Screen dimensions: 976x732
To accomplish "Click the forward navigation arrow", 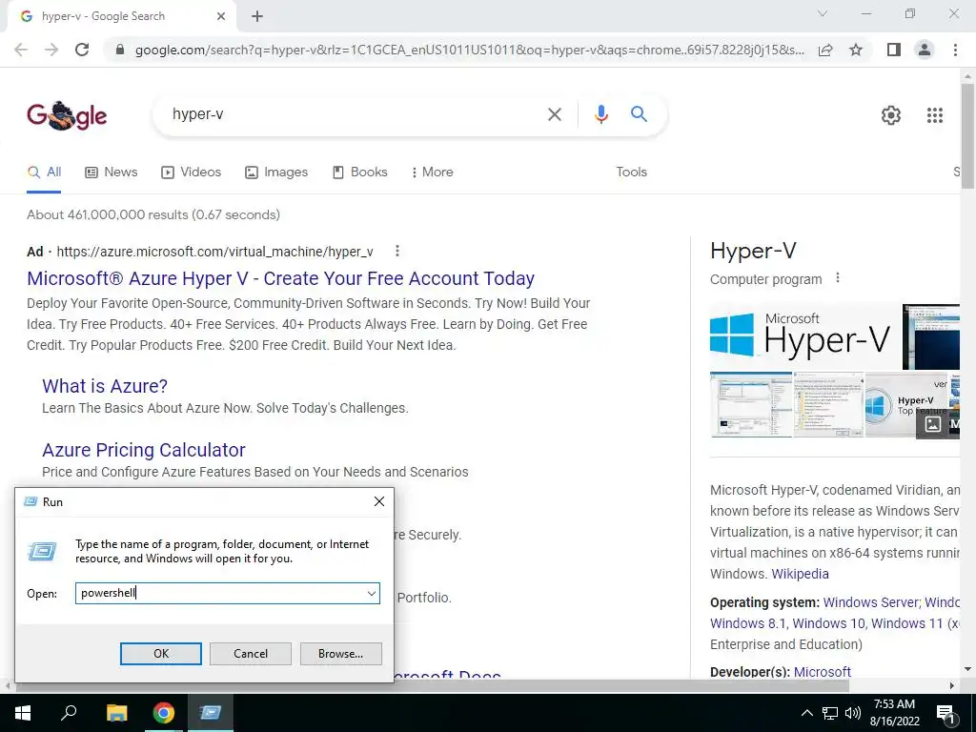I will coord(51,50).
